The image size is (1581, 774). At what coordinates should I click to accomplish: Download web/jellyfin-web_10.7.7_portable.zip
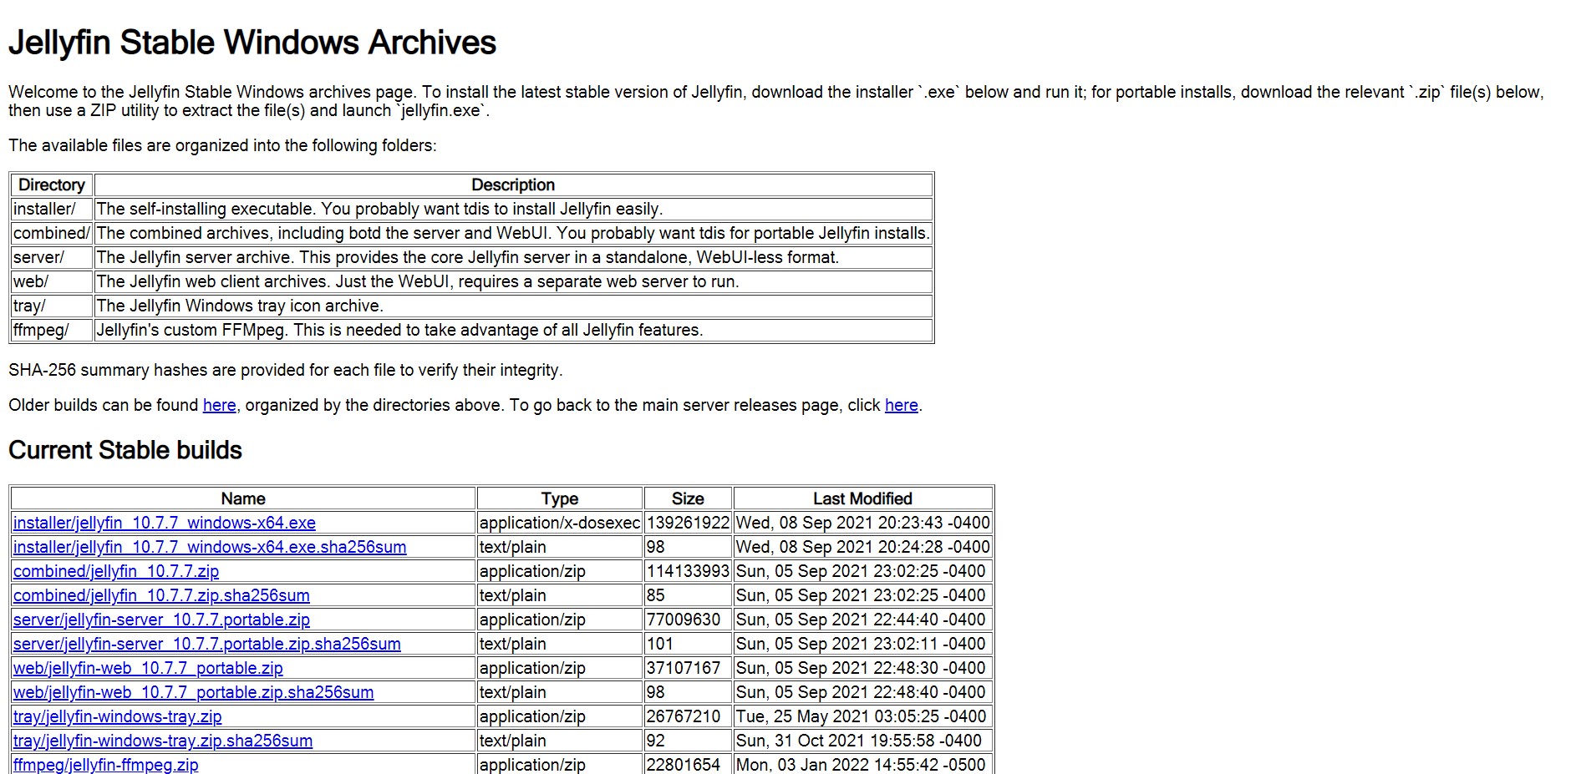click(x=148, y=668)
